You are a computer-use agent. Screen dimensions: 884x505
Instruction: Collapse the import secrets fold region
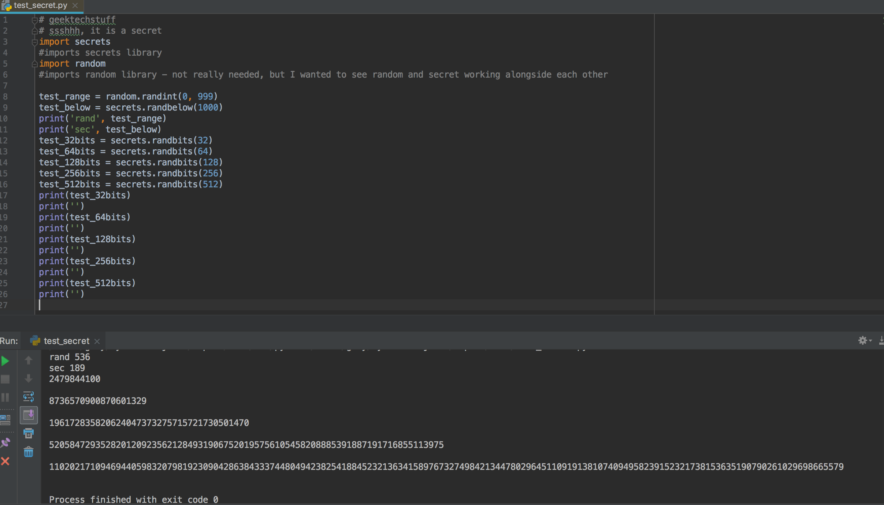click(34, 42)
